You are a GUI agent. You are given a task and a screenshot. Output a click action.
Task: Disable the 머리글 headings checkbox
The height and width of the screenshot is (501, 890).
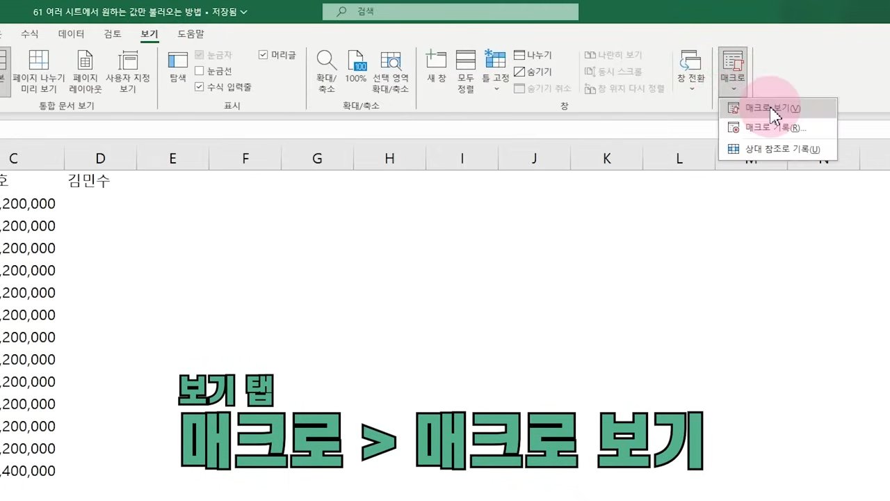(x=263, y=55)
